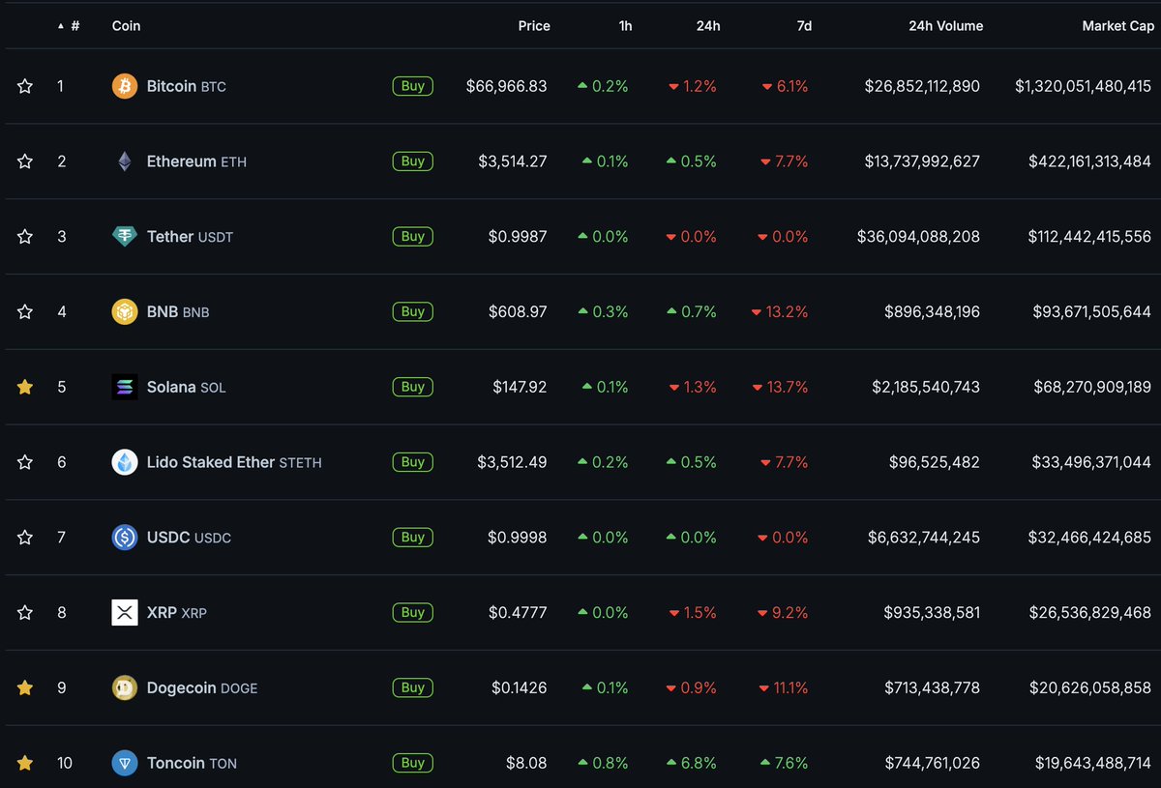Click the Dogecoin logo icon
Image resolution: width=1161 pixels, height=788 pixels.
[125, 687]
